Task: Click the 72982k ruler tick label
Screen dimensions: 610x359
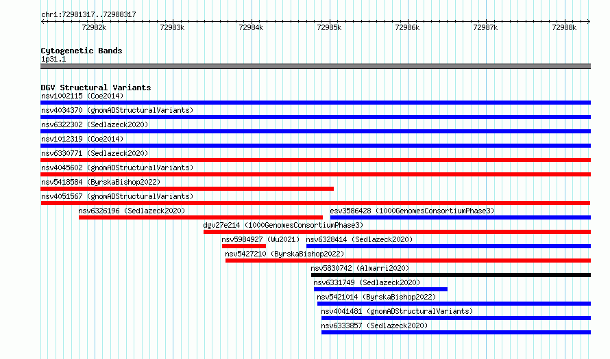Action: tap(94, 27)
